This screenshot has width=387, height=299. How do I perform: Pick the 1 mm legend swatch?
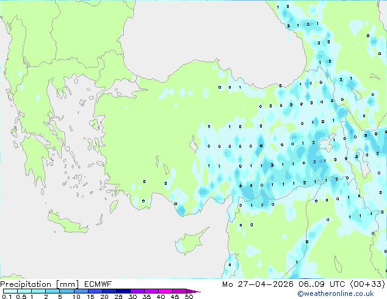pyautogui.click(x=38, y=291)
